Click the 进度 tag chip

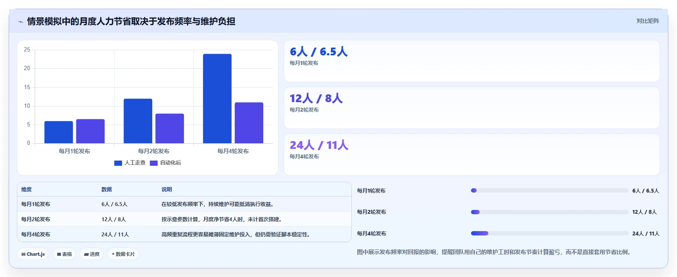coord(92,254)
